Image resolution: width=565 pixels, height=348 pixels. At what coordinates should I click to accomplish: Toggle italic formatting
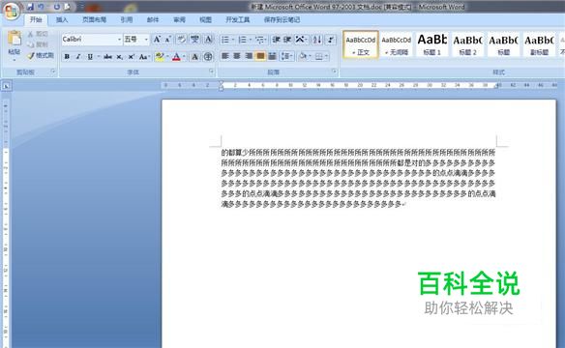pos(78,57)
